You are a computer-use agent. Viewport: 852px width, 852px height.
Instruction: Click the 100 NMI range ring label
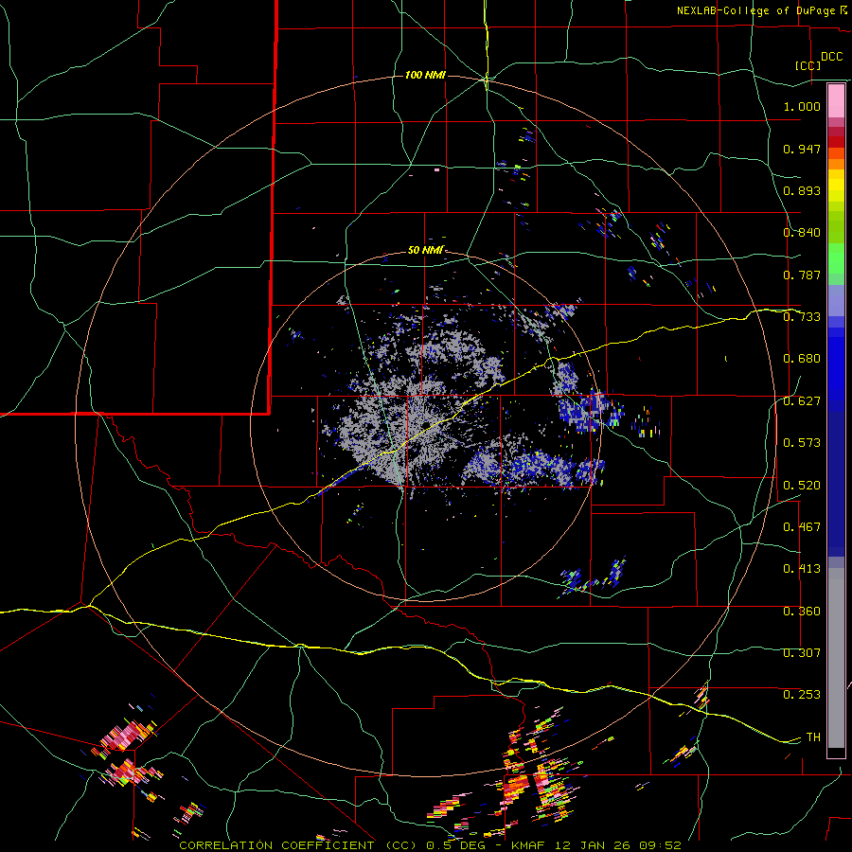click(425, 75)
